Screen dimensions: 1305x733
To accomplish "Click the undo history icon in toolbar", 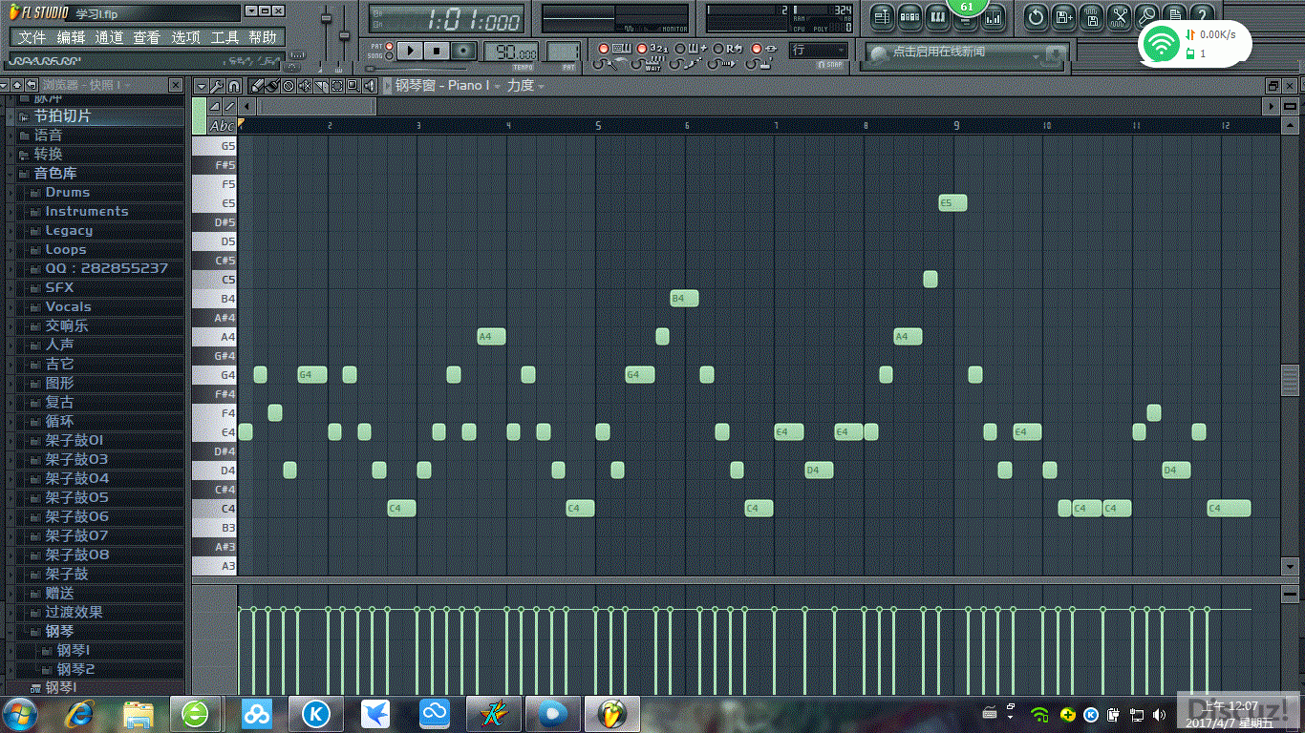I will click(x=1036, y=16).
